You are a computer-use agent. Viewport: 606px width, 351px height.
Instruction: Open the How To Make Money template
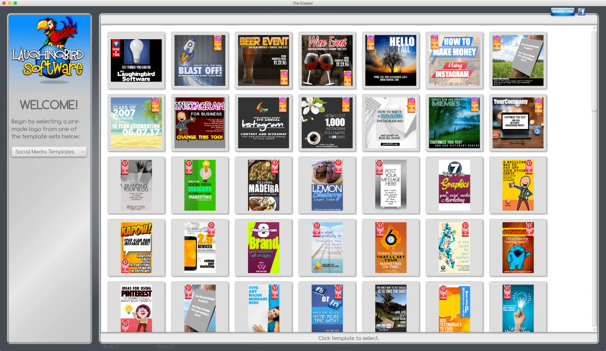coord(454,61)
